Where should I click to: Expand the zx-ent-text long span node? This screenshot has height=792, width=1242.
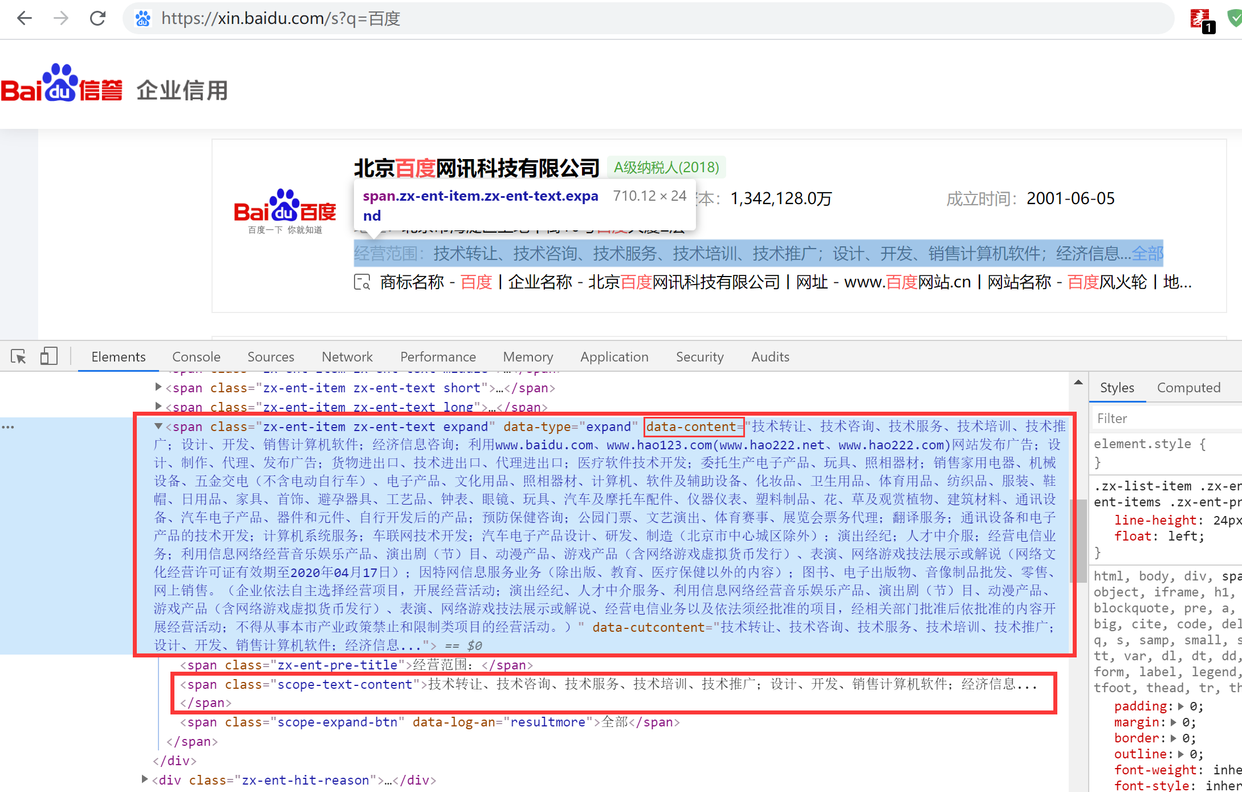pyautogui.click(x=158, y=406)
